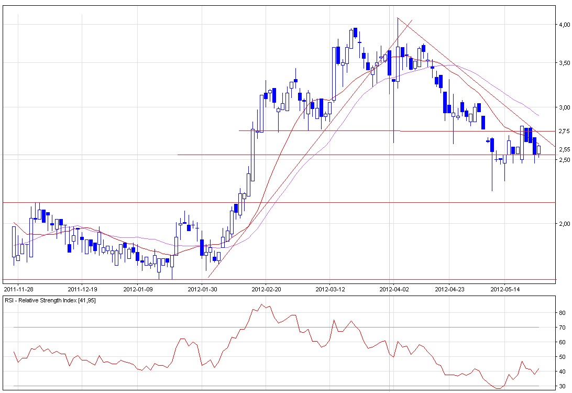
Task: Click the RSI 70 overbought horizontal line
Action: (x=157, y=327)
